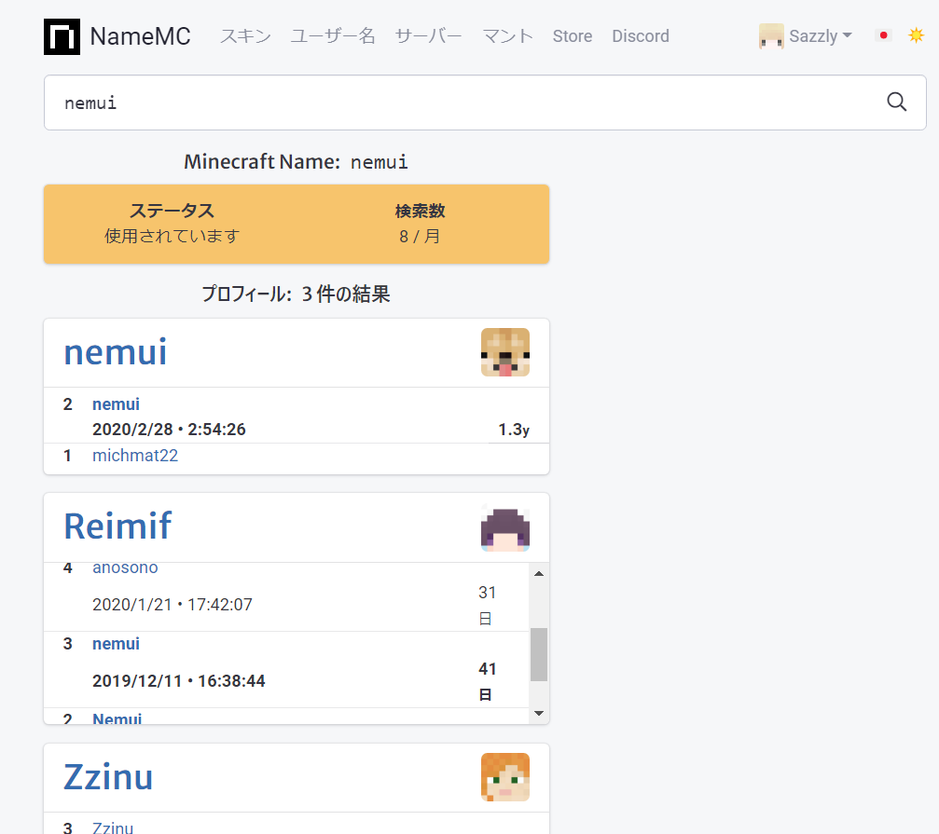
Task: Click the 1.3y duration label
Action: pos(514,430)
